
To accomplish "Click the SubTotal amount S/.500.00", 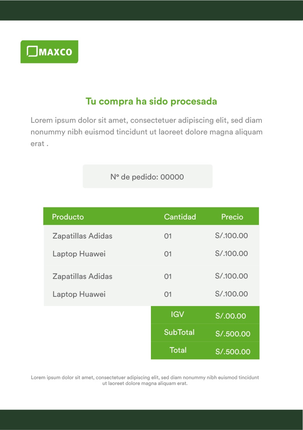I will pos(233,334).
